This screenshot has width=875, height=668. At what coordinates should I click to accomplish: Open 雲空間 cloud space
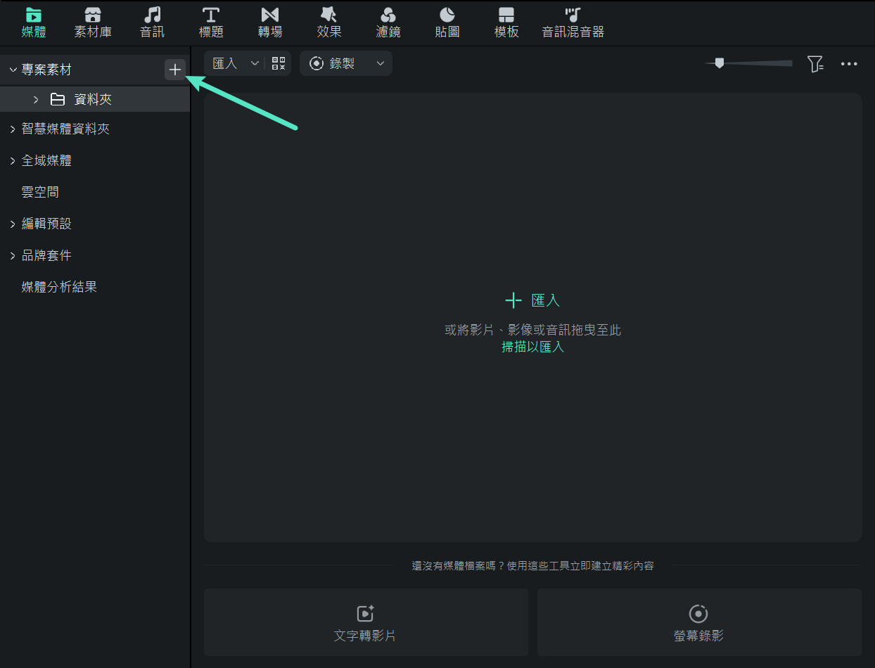tap(40, 192)
